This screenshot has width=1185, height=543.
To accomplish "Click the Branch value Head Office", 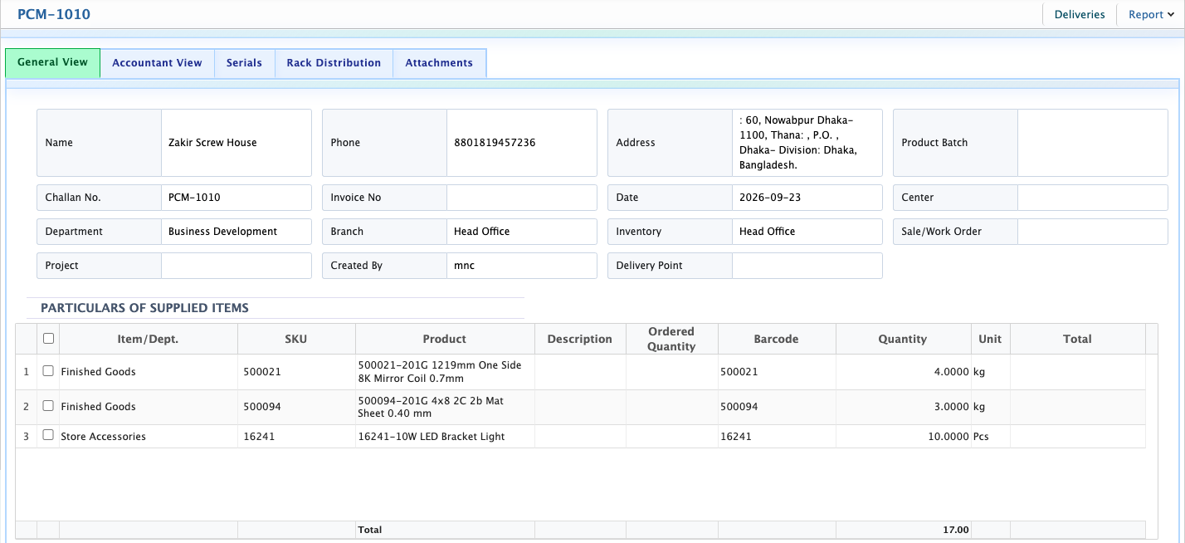I will 482,232.
